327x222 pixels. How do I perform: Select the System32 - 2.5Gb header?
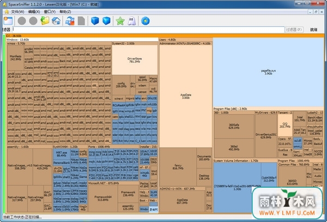coord(135,43)
